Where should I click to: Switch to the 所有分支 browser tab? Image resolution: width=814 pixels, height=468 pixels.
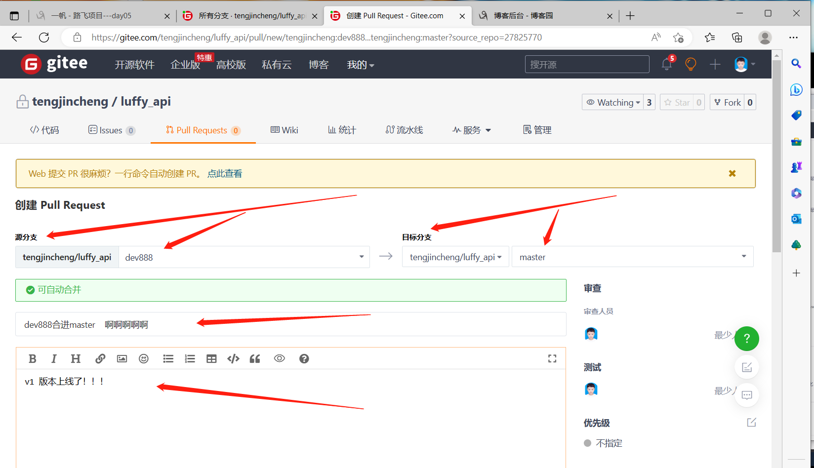point(250,16)
